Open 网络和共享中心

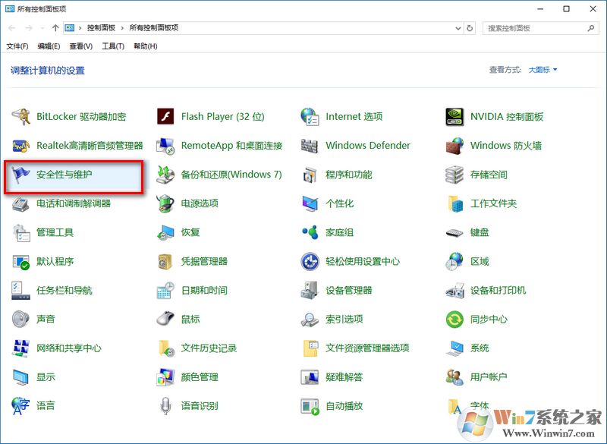point(68,348)
